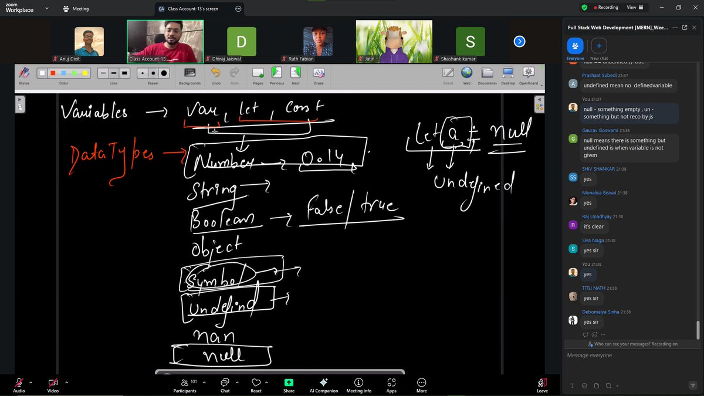The width and height of the screenshot is (704, 396).
Task: Expand Audio options caret
Action: (31, 383)
